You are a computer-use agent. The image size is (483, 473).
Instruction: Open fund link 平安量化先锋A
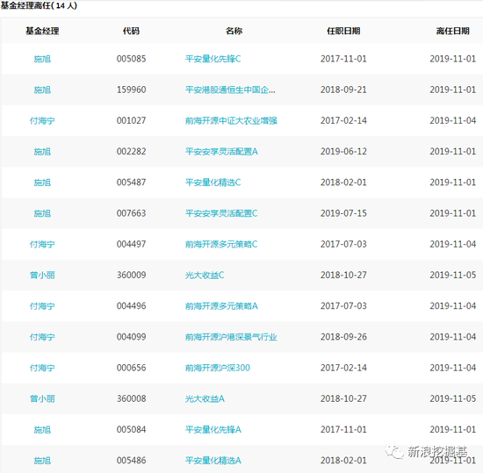(x=213, y=430)
